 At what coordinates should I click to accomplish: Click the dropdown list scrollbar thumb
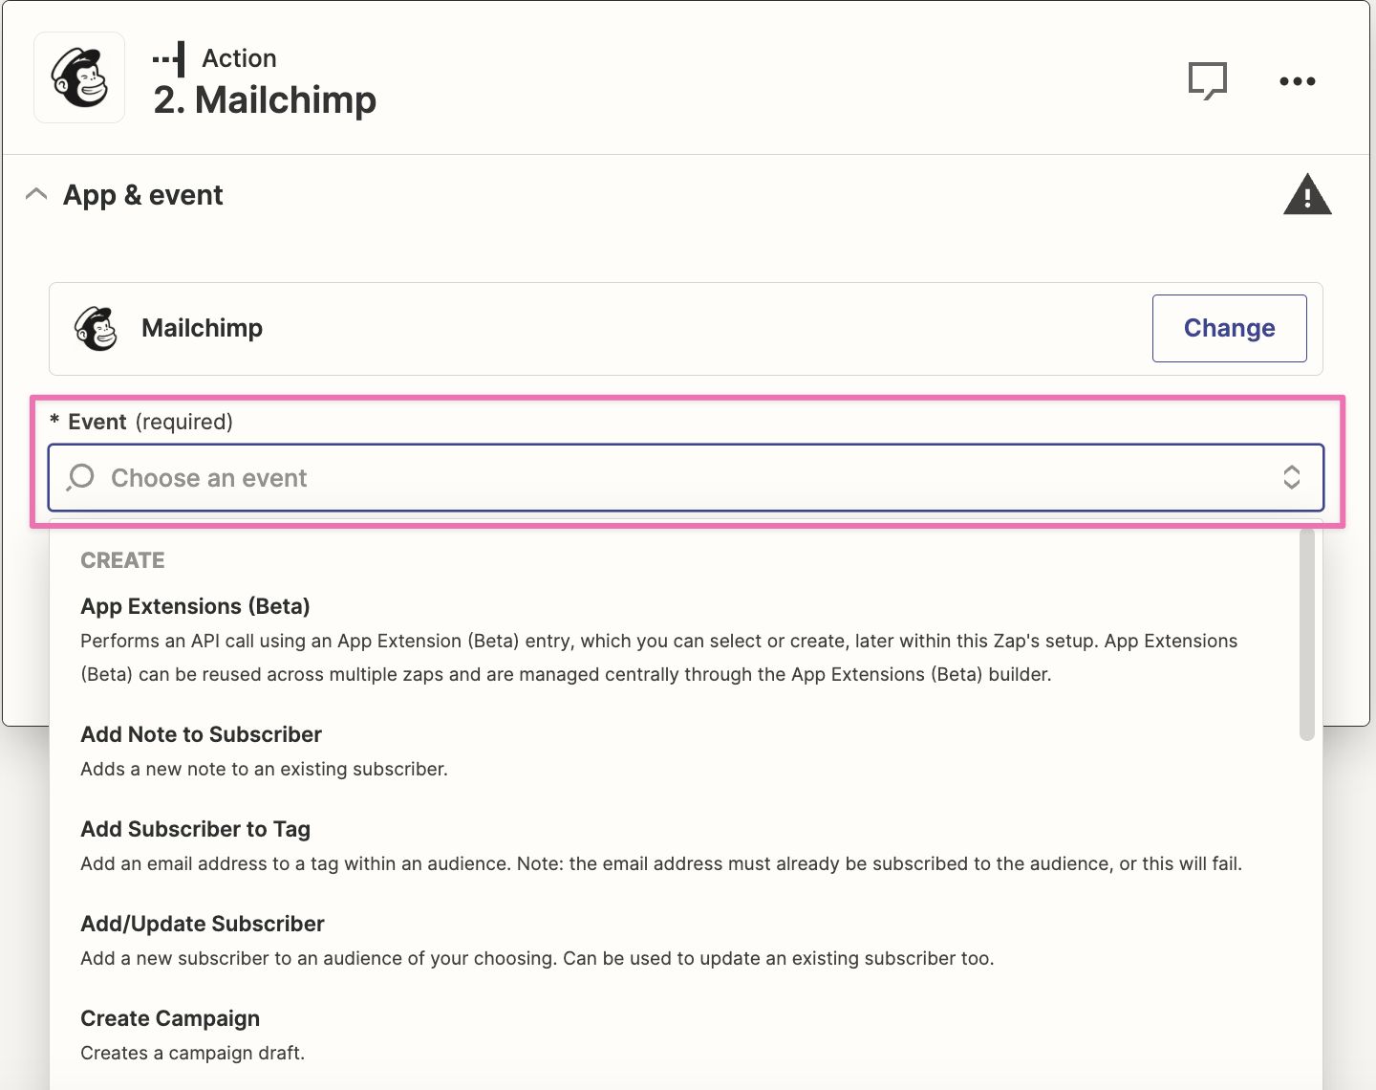1307,635
